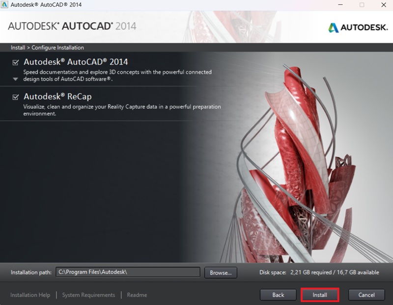Click the Browse button for installation path
The image size is (393, 305).
click(x=221, y=273)
